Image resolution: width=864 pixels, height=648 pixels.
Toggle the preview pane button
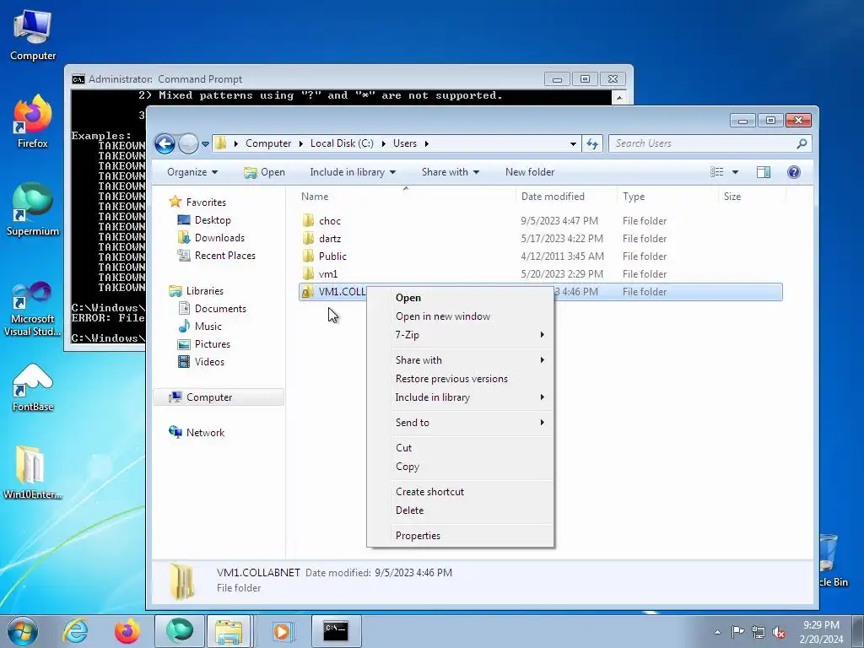tap(763, 172)
